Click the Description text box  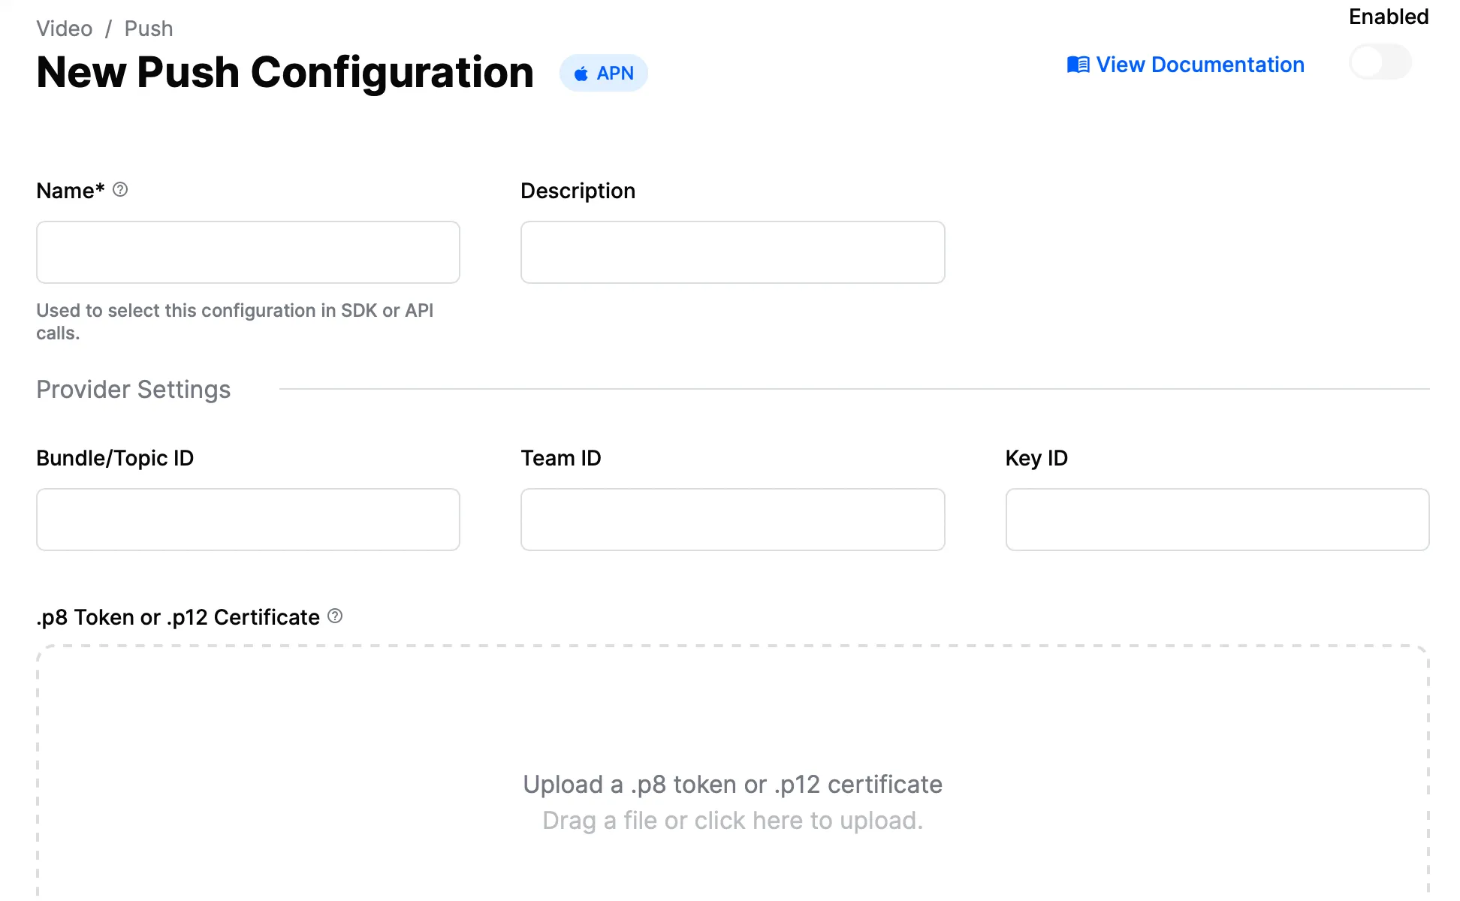click(x=732, y=252)
